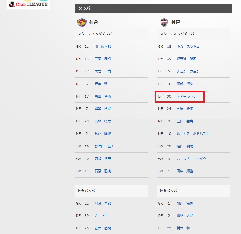This screenshot has width=241, height=234.
Task: Open Kobe DF 伊野波 雅彦 link
Action: [186, 59]
